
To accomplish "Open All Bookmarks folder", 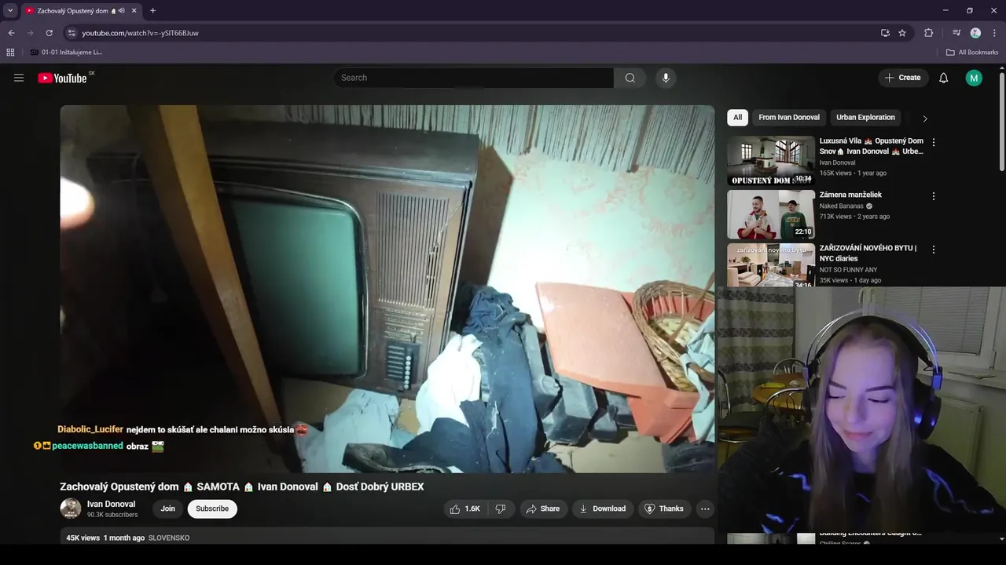I will tap(972, 53).
